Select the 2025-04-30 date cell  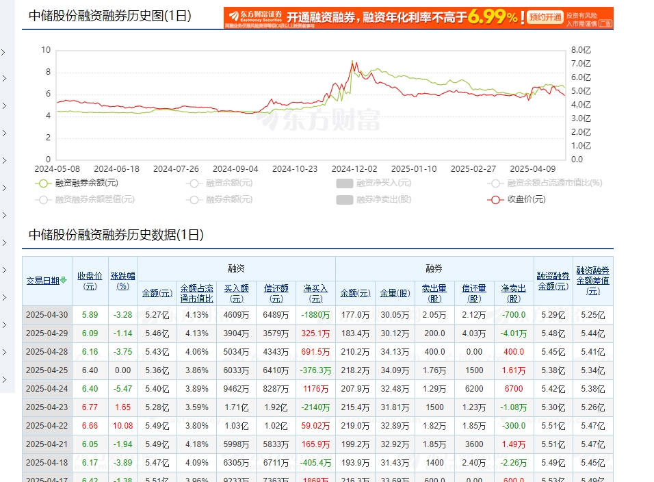pyautogui.click(x=47, y=315)
